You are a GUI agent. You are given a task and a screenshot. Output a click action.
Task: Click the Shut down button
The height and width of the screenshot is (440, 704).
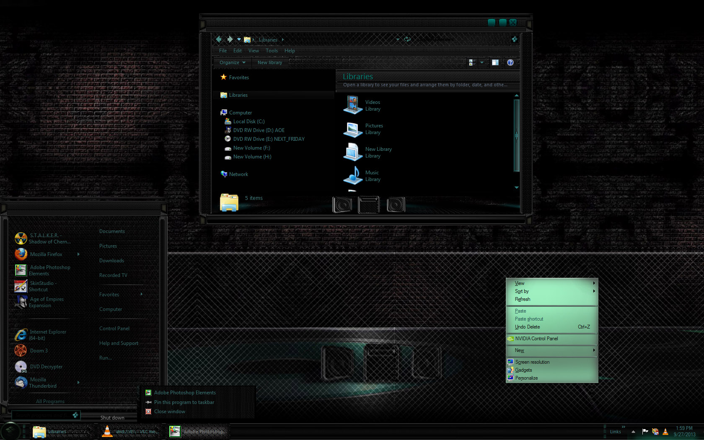tap(112, 418)
